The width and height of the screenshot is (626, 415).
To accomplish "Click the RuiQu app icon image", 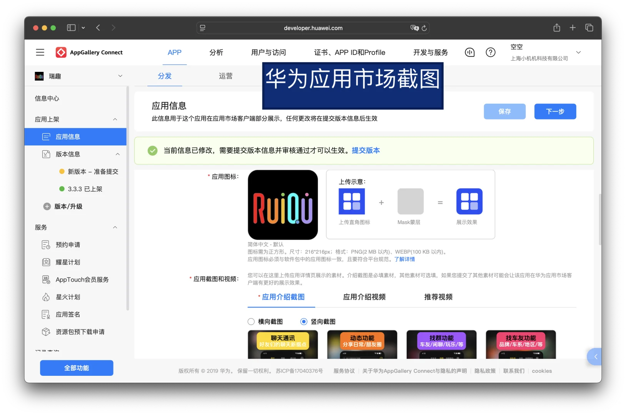I will [283, 205].
